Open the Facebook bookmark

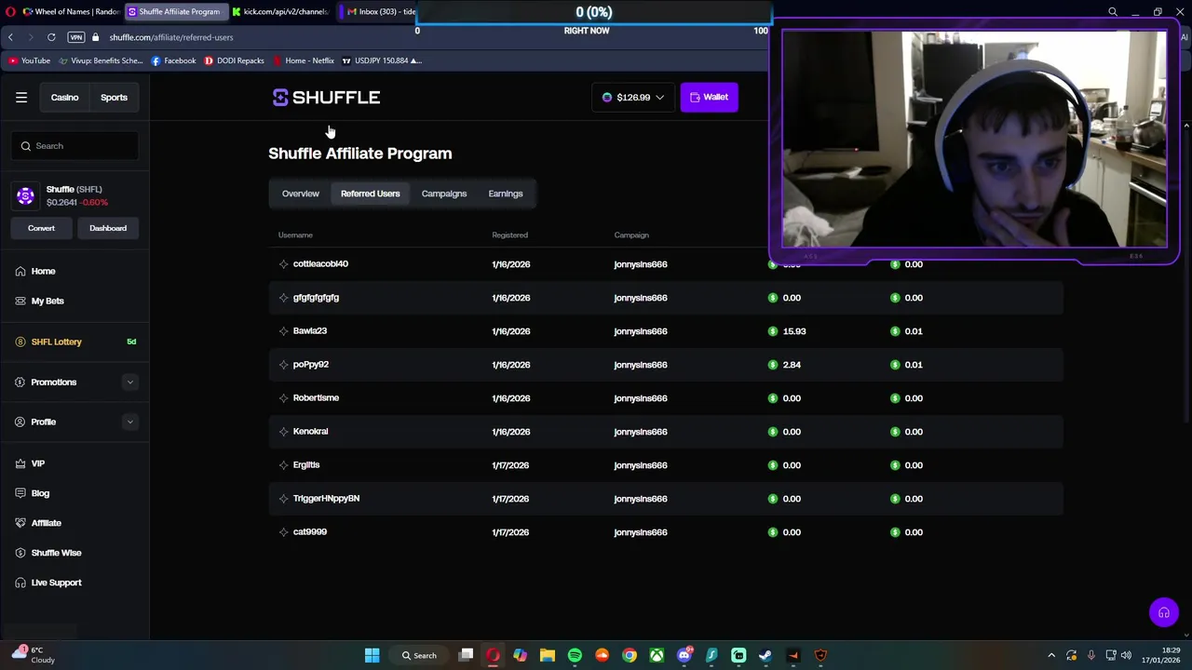[173, 60]
